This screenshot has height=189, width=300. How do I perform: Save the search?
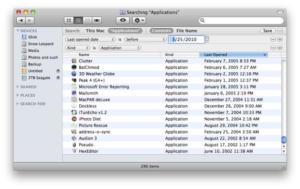(267, 31)
